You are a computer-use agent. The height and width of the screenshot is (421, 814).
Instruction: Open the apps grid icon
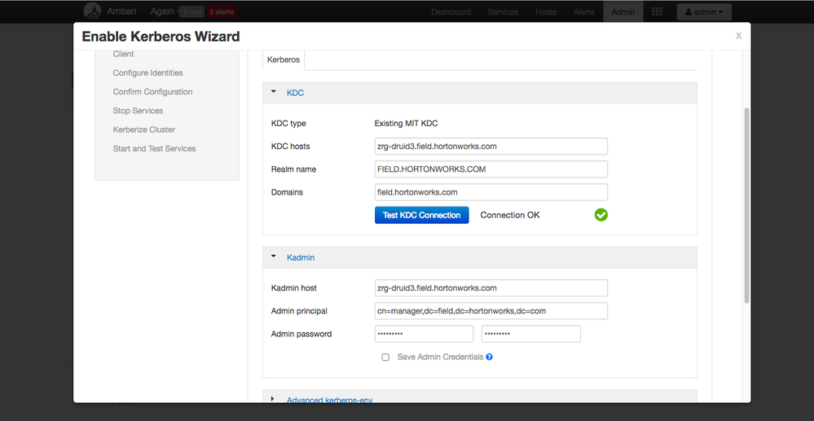click(658, 12)
